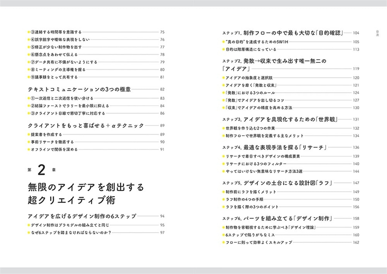
Task: Click the large chapter number '2'
Action: [42, 170]
